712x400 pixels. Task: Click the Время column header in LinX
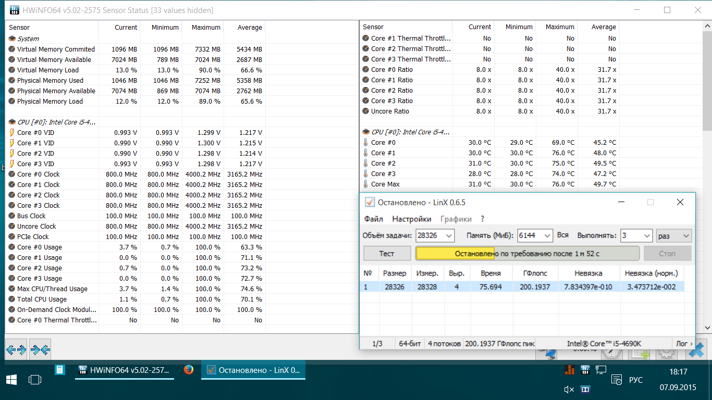pyautogui.click(x=490, y=273)
